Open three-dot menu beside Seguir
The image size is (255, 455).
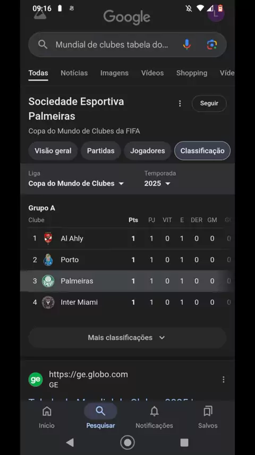point(180,103)
